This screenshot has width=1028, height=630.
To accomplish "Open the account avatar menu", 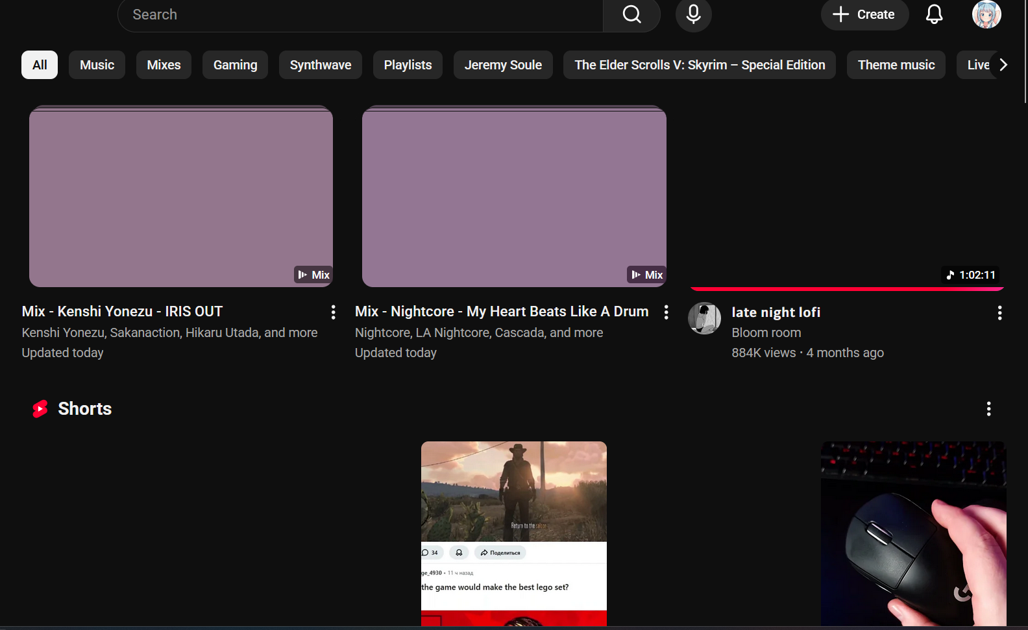I will pyautogui.click(x=986, y=14).
